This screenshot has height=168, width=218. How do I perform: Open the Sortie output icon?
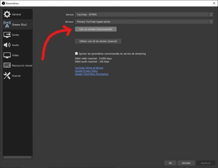pos(7,35)
